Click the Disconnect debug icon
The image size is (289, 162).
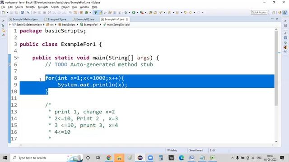[49, 13]
